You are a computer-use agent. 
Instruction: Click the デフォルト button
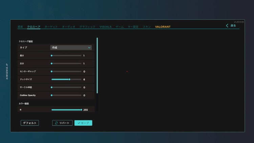[x=30, y=123]
